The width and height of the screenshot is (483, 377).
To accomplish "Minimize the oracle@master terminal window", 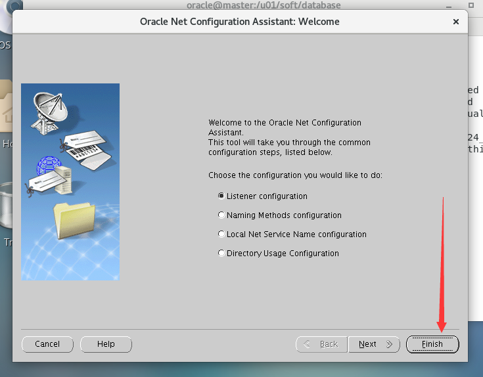I will point(449,5).
